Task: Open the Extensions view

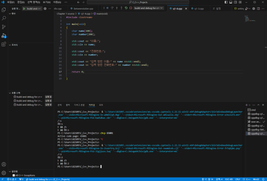Action: pyautogui.click(x=4, y=44)
